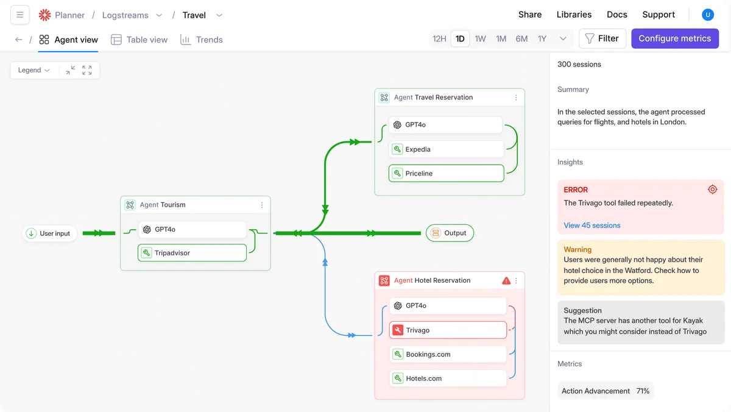Click the wrench tool icon beside Trivago

coord(397,330)
